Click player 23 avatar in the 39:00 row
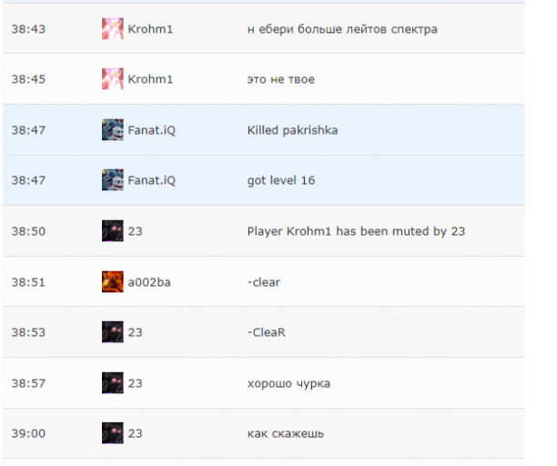557x466 pixels. tap(113, 433)
